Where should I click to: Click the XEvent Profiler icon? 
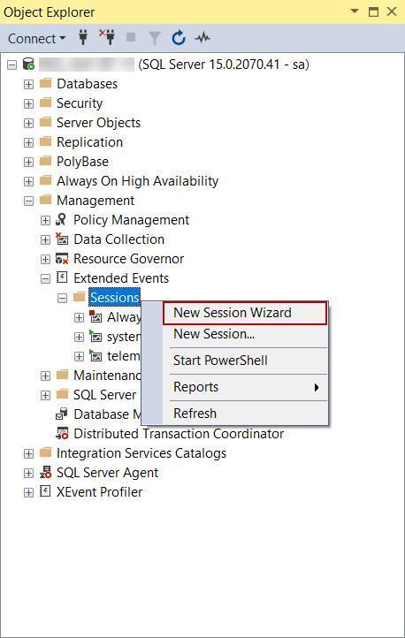coord(45,491)
